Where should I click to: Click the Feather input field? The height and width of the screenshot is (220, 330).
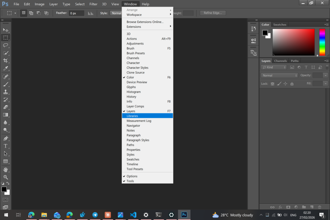(76, 13)
